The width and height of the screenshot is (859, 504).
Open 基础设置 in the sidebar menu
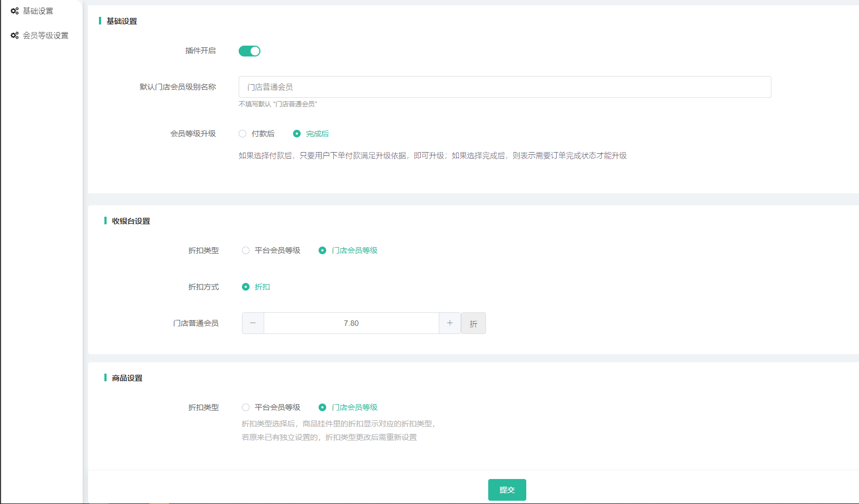click(x=38, y=11)
